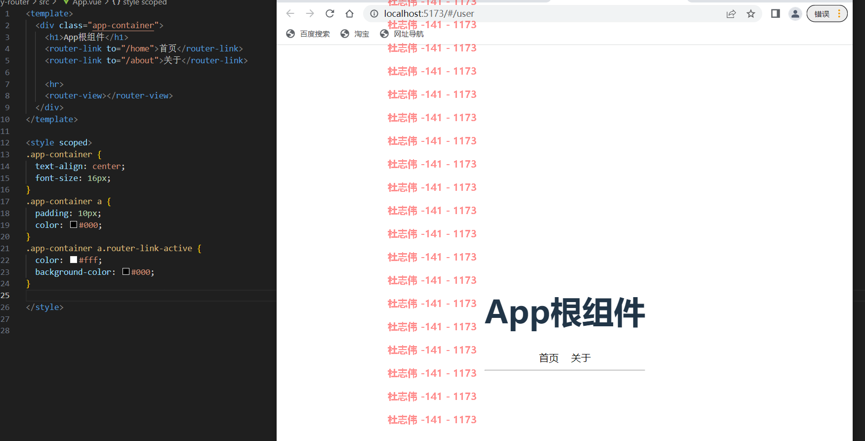Click the '/home' string on line 4

point(138,48)
